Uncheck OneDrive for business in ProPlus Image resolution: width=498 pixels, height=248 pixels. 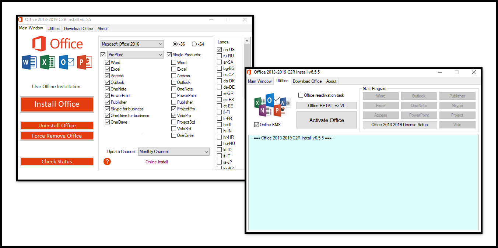pos(107,116)
